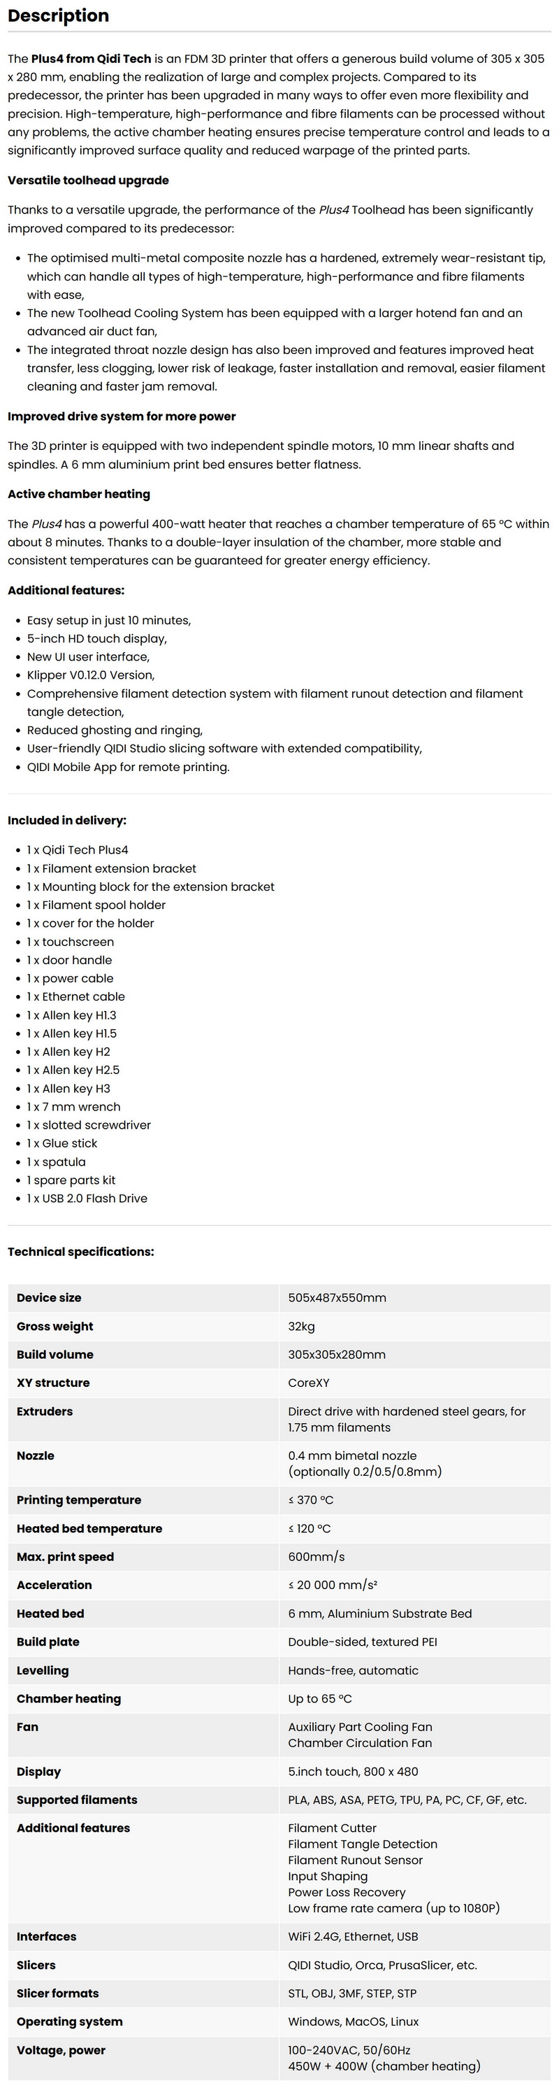
Task: Click the "Included in delivery:" heading
Action: click(66, 820)
